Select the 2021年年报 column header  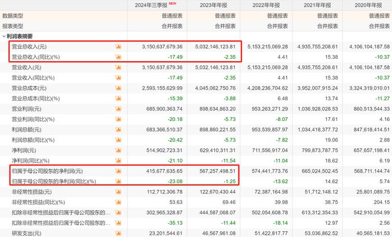[318, 5]
